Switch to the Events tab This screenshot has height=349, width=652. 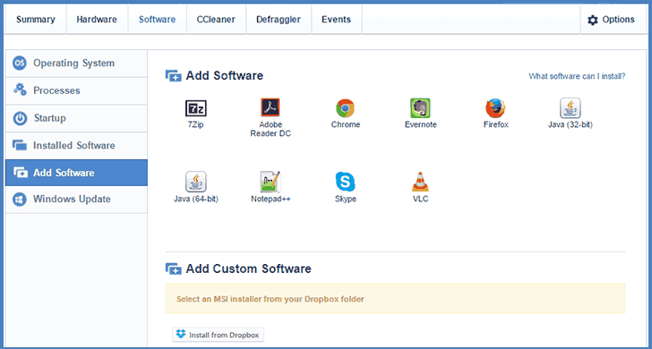point(337,20)
